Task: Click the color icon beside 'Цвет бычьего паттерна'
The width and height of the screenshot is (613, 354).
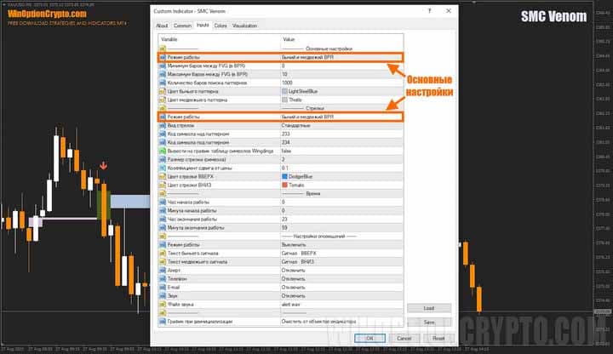Action: pyautogui.click(x=162, y=90)
